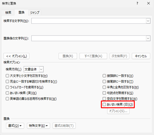Click the すべて置換(A) button
Image resolution: width=154 pixels, height=135 pixels.
point(93,56)
